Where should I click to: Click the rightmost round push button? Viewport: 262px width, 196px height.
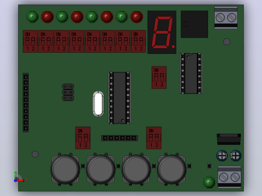point(172,169)
